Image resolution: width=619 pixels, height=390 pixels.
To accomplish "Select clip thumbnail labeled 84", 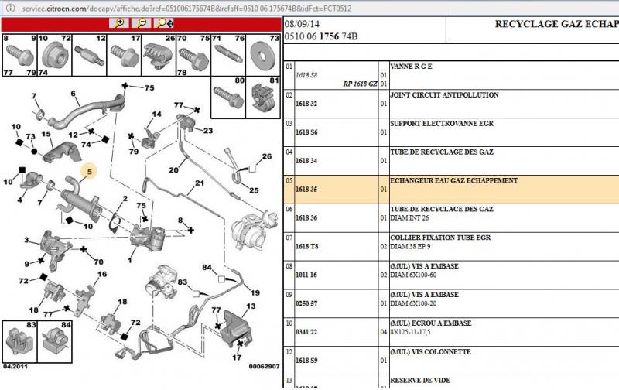I will pos(54,341).
